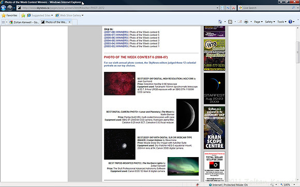300x187 pixels.
Task: Click the 1970 Science & Astronomy SuperStore ad
Action: [x=215, y=55]
